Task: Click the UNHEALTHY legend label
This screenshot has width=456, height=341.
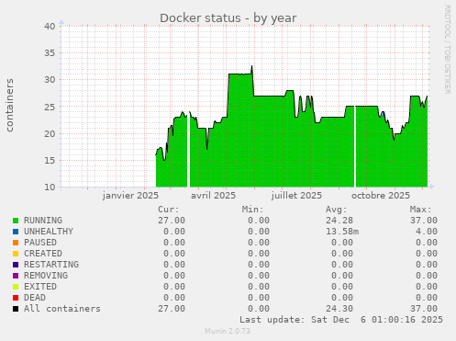Action: click(x=49, y=232)
